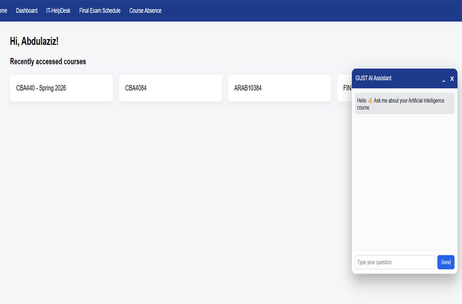Open the ARAB10384 course card
This screenshot has width=462, height=304.
[x=279, y=88]
